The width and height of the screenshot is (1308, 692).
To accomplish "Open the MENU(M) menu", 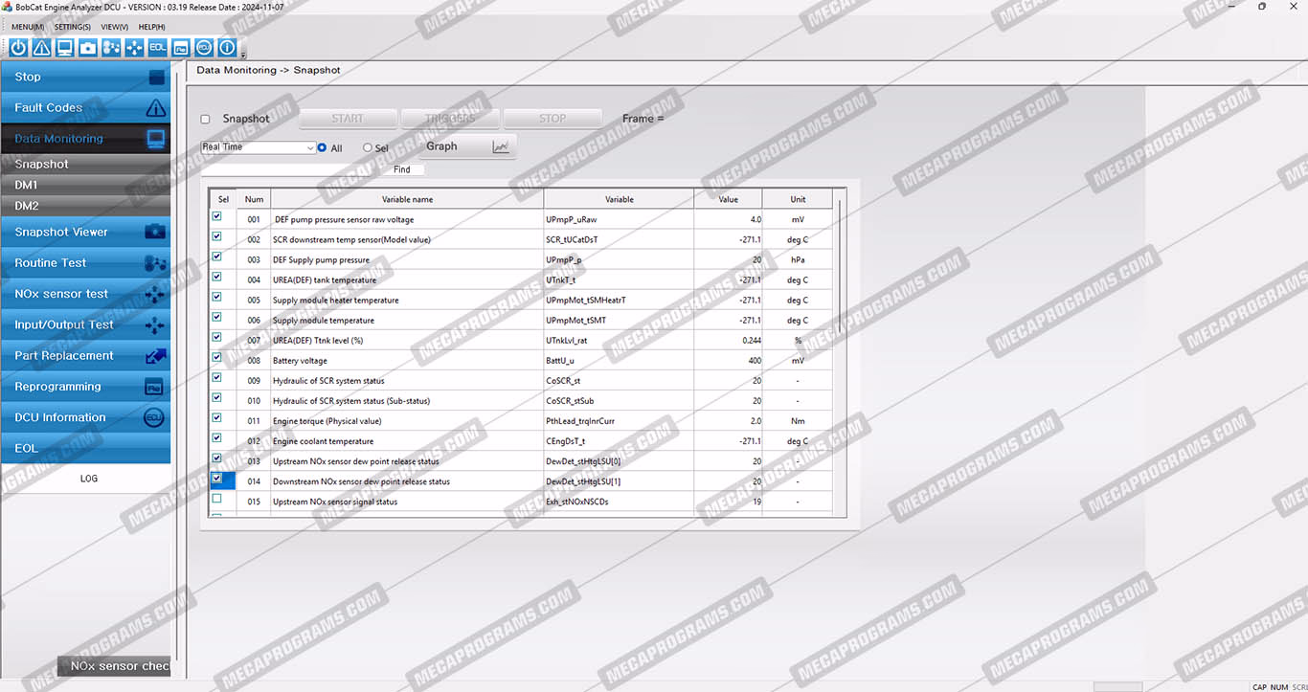I will pyautogui.click(x=28, y=27).
